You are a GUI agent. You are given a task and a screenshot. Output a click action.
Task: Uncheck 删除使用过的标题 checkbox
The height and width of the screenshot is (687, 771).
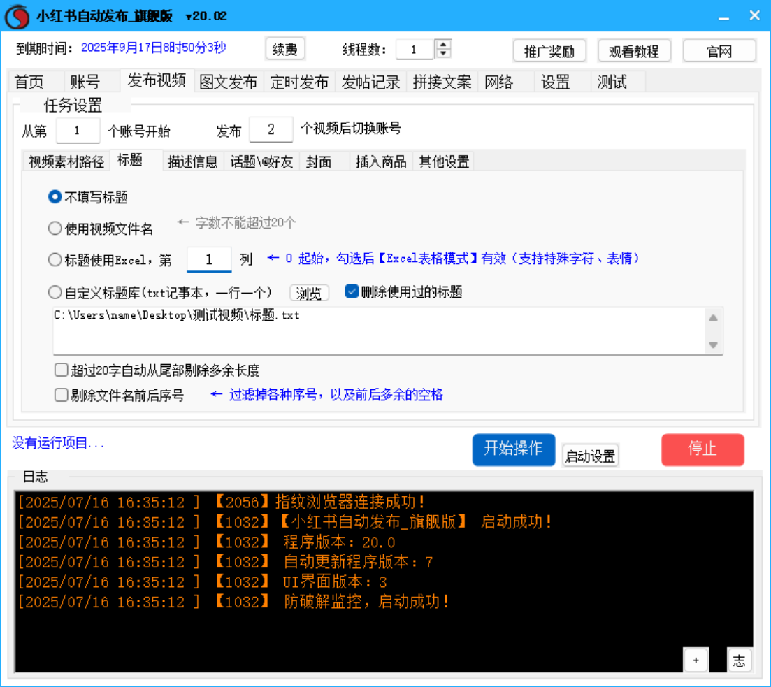coord(352,291)
